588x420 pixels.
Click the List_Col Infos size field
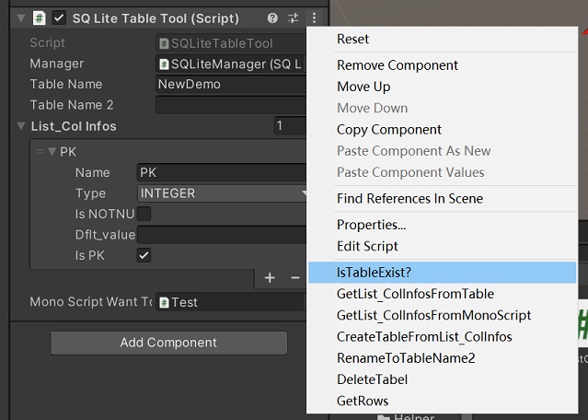pyautogui.click(x=290, y=126)
